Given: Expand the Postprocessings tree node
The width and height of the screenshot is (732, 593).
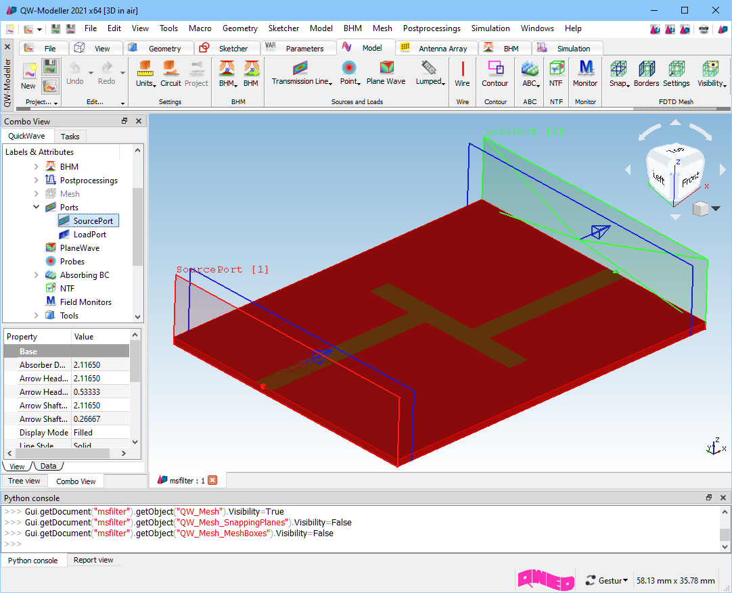Looking at the screenshot, I should pos(37,180).
